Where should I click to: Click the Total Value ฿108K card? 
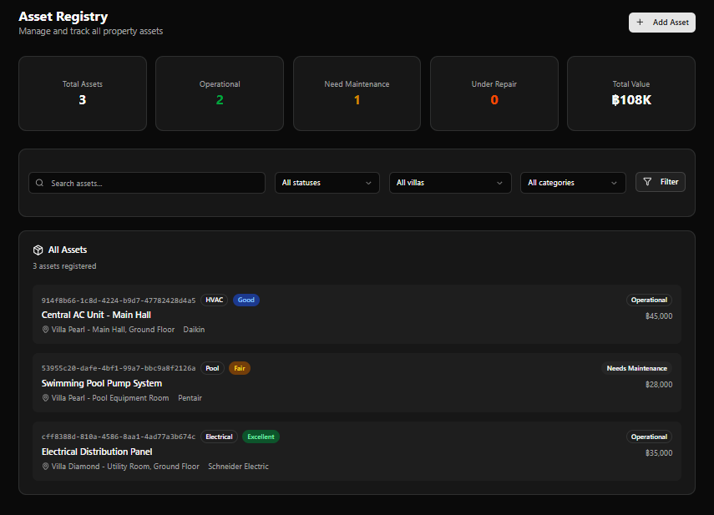point(631,93)
